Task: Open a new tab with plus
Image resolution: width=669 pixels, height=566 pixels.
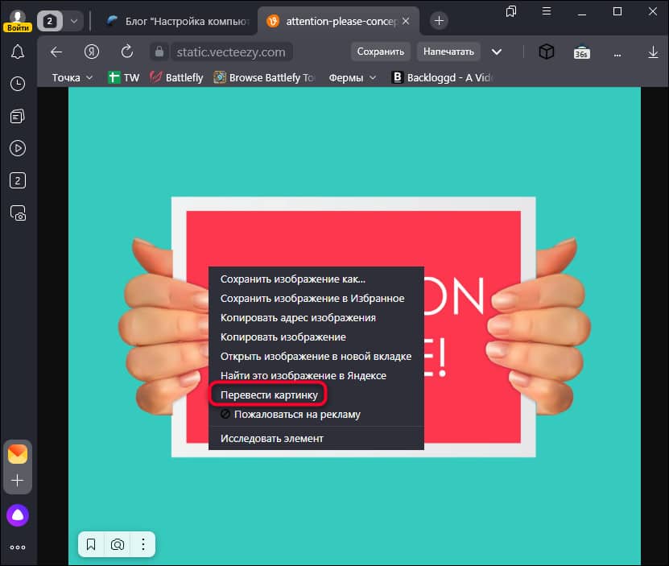Action: click(x=439, y=20)
